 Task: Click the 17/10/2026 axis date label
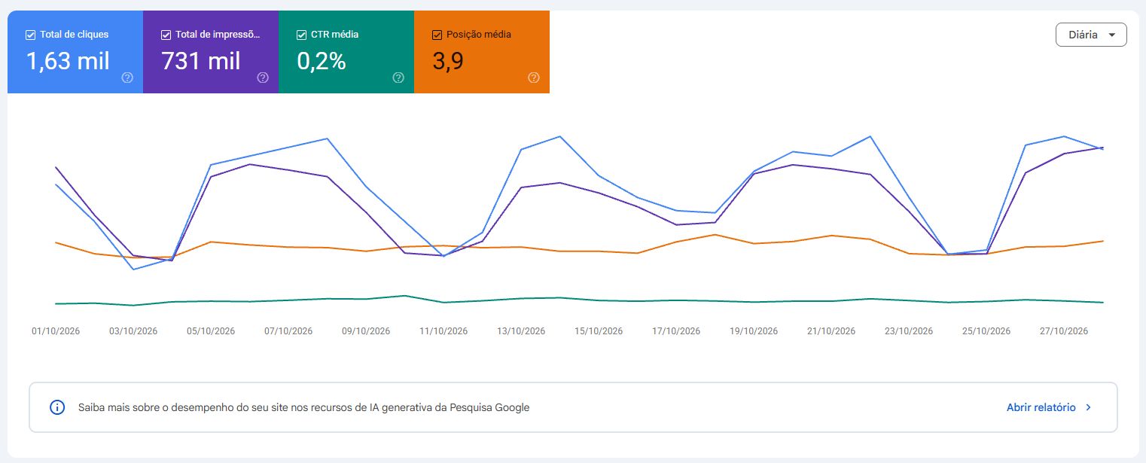click(x=676, y=331)
